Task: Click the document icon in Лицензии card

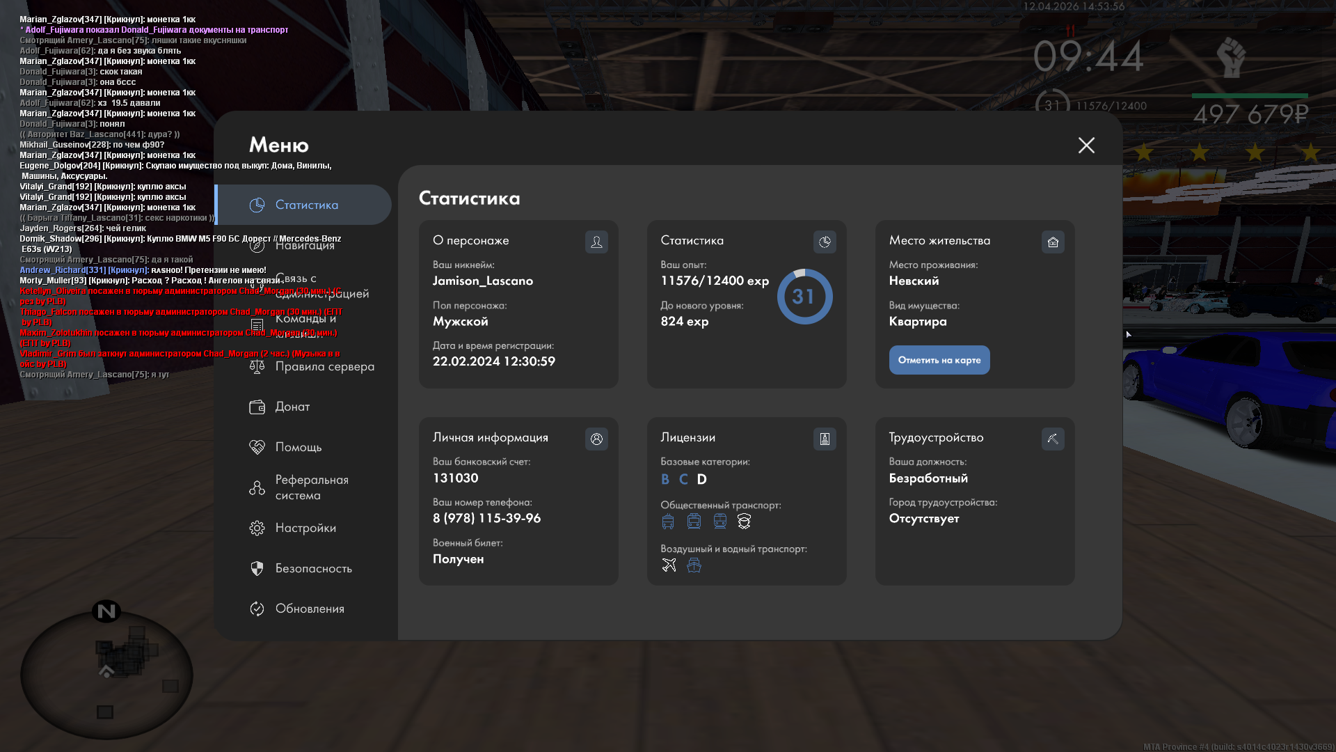Action: click(825, 439)
